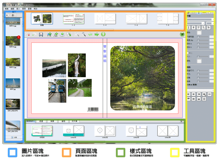Select the cover-03 page style

click(136, 131)
